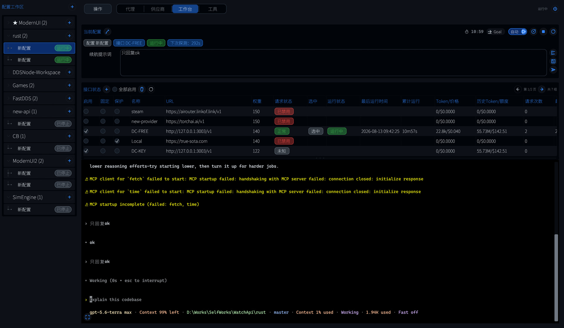The height and width of the screenshot is (328, 564).
Task: Open the 操作 menu button
Action: click(98, 9)
